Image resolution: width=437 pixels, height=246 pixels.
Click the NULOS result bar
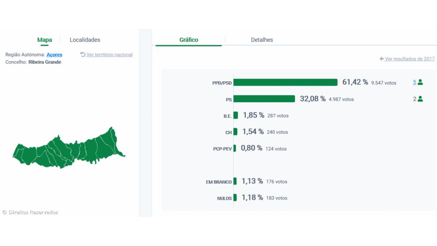point(235,198)
